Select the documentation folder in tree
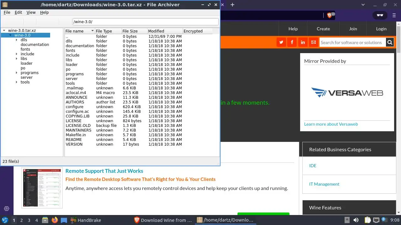This screenshot has width=401, height=225. (x=35, y=45)
